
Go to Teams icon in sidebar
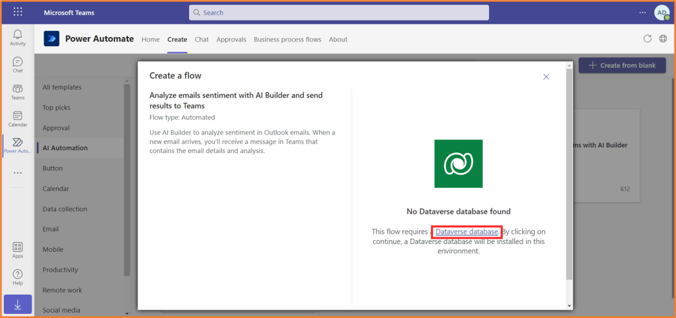tap(17, 92)
